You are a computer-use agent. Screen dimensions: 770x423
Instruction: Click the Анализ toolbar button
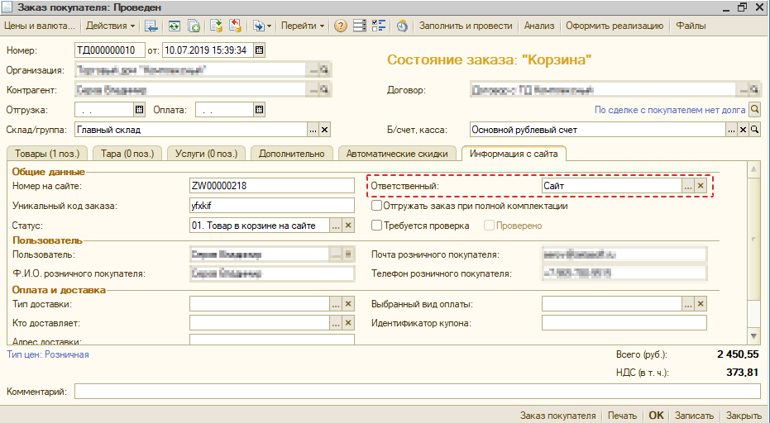pyautogui.click(x=538, y=26)
